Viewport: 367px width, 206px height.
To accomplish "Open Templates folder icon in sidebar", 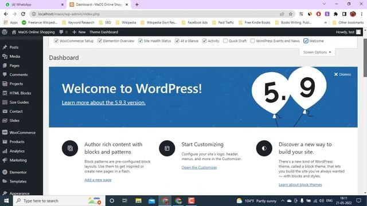I will 5,181.
